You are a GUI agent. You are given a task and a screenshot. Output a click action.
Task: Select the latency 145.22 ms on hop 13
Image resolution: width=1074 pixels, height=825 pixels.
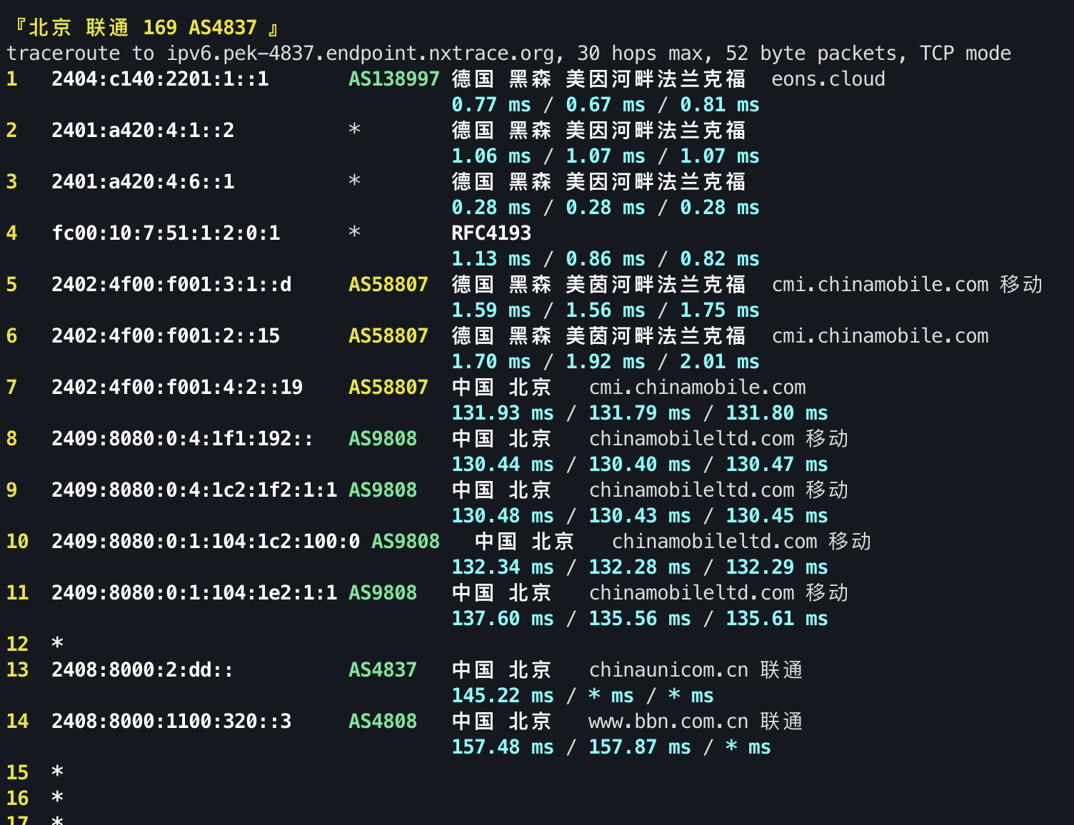pos(503,695)
